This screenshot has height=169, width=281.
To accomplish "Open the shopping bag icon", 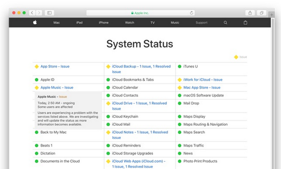I will tap(245, 23).
